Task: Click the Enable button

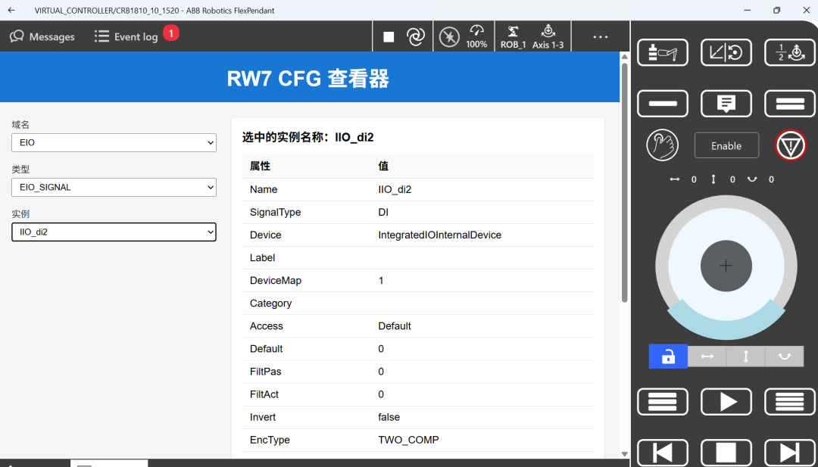Action: pyautogui.click(x=726, y=145)
